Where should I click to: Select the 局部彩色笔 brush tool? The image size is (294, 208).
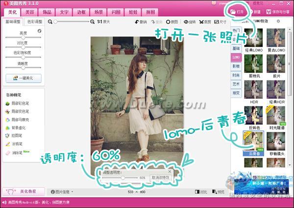pyautogui.click(x=20, y=104)
